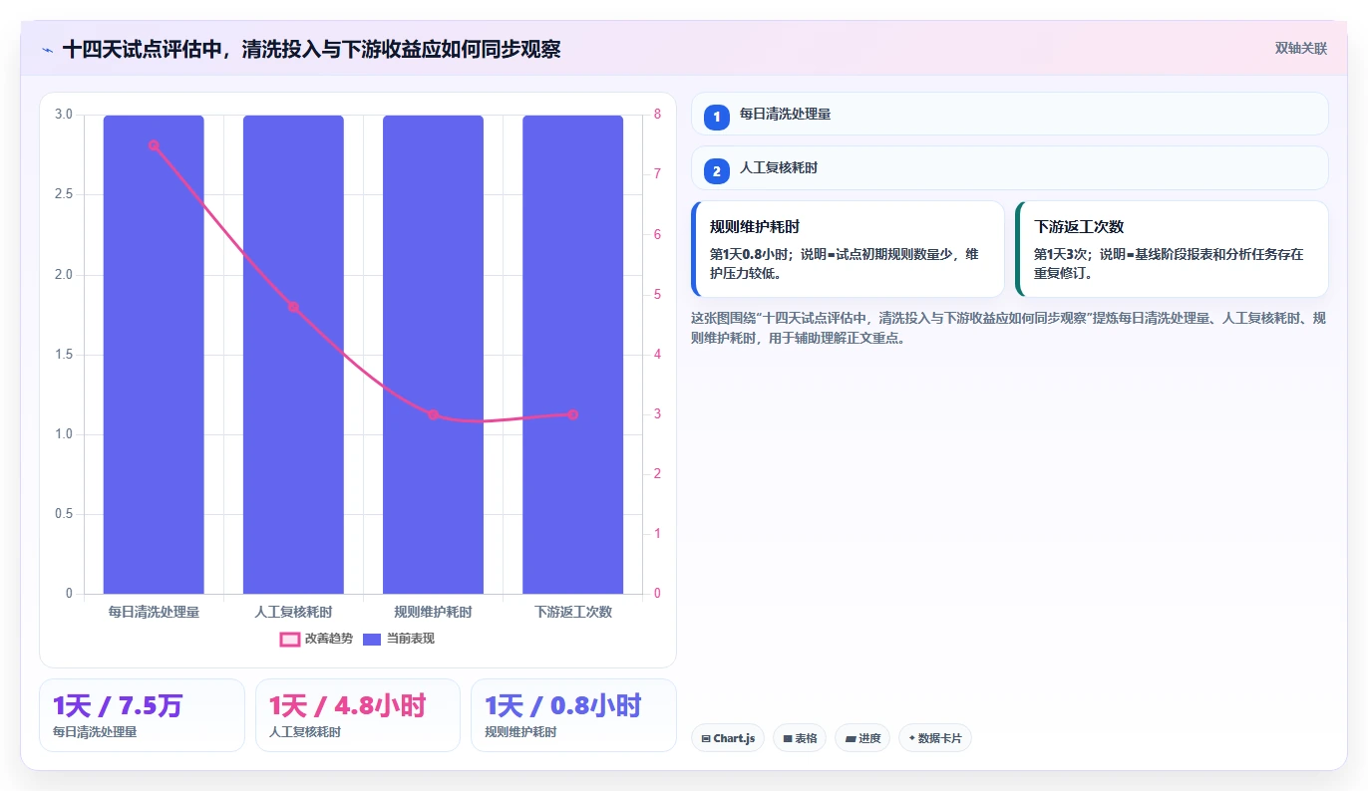Click the trend line point above 规则维护耗时

point(433,414)
